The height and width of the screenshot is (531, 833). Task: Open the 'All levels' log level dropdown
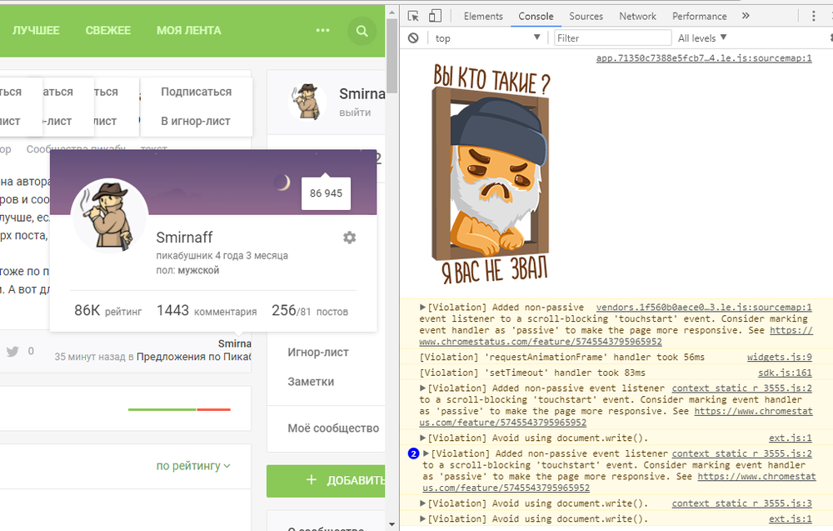pos(702,38)
